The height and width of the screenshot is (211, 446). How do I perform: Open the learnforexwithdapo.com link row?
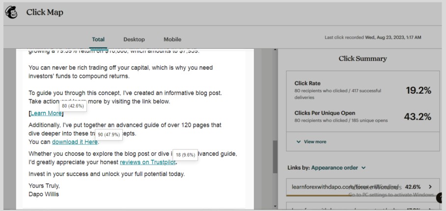362,187
